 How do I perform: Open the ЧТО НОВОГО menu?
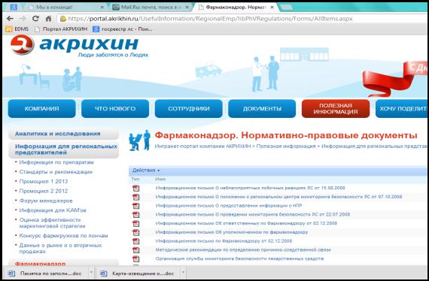tap(115, 109)
